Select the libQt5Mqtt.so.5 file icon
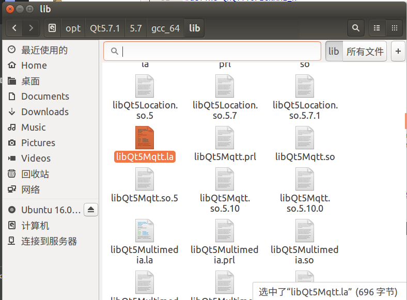 pos(145,179)
